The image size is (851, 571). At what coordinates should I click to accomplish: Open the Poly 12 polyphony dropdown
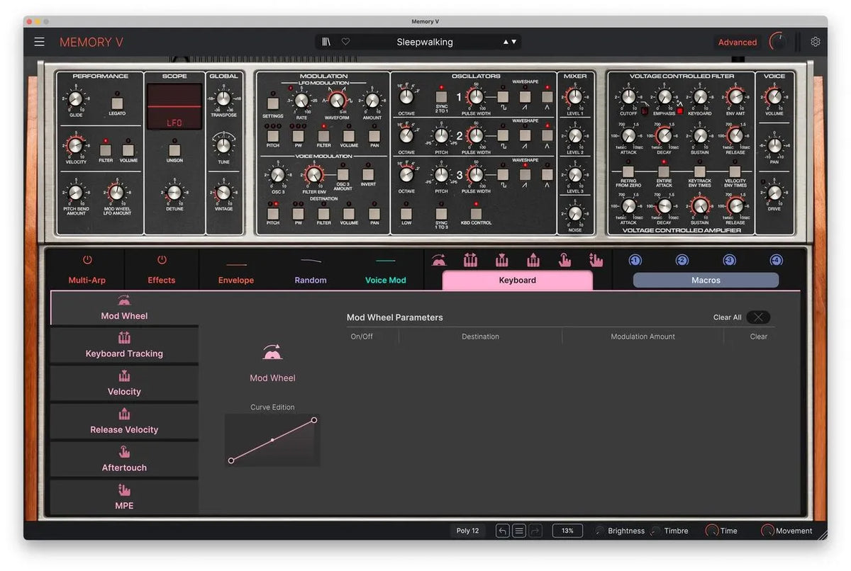(x=467, y=531)
